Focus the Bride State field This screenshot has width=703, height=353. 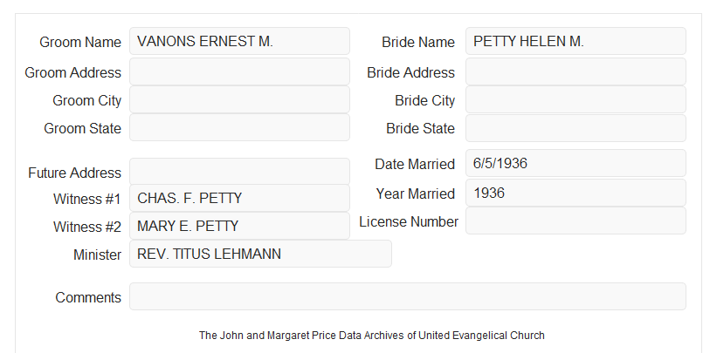[575, 128]
